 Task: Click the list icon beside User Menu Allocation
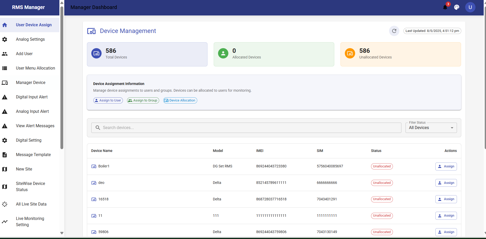[x=5, y=68]
